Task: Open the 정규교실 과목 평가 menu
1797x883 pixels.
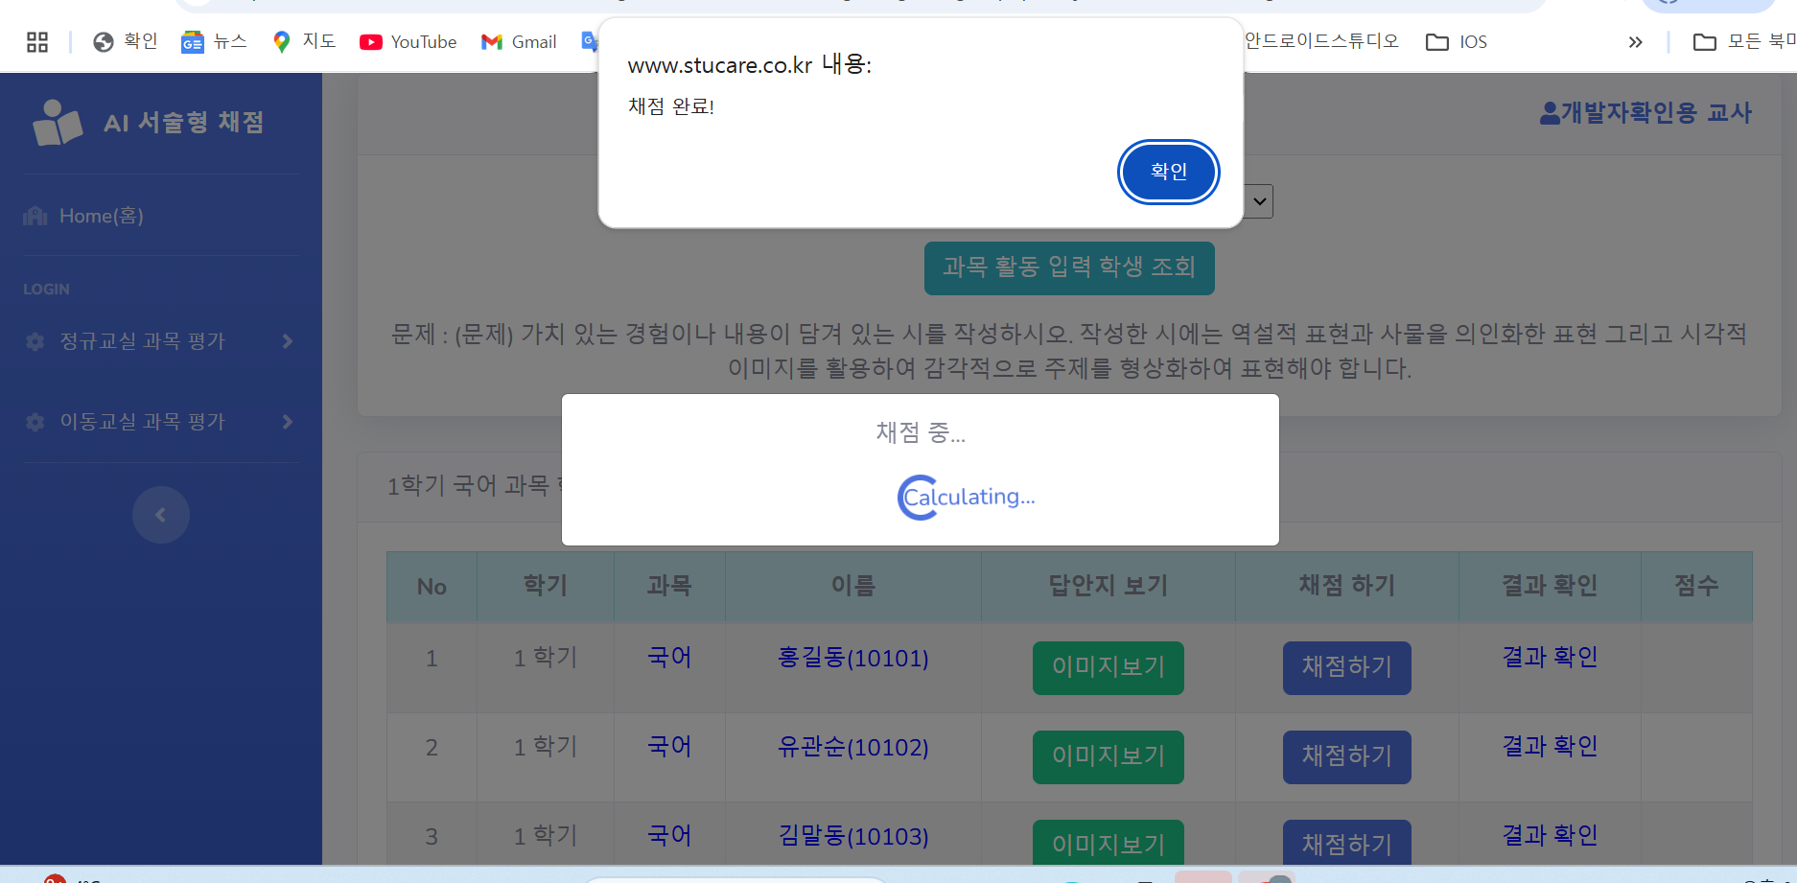Action: [x=161, y=341]
